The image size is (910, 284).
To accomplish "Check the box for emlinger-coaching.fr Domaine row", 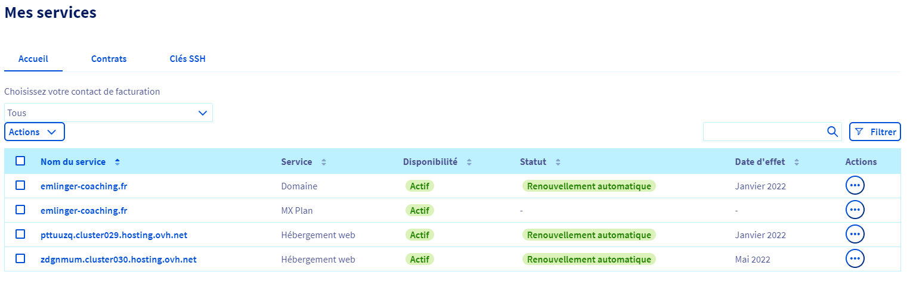I will (x=20, y=185).
